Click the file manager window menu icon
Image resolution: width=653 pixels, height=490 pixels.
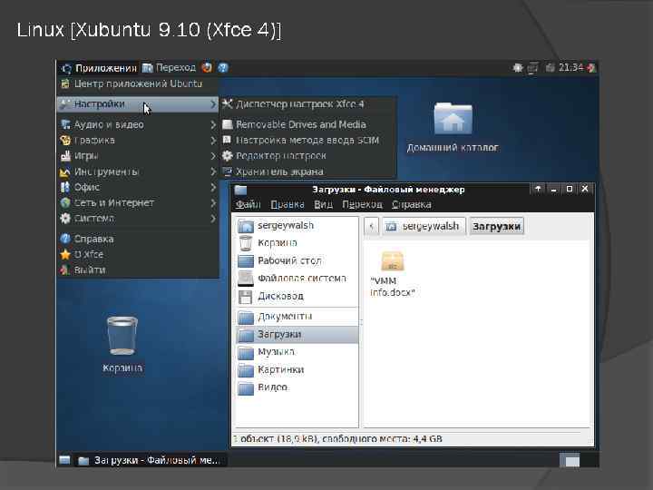(240, 190)
